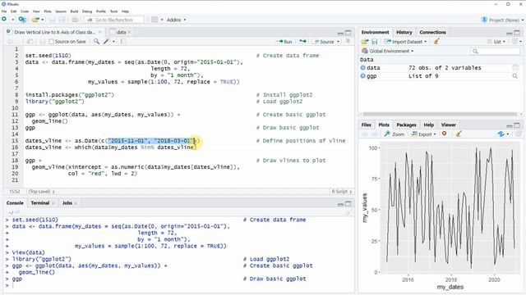Click the Show document outline icon
The image size is (526, 295).
[348, 42]
